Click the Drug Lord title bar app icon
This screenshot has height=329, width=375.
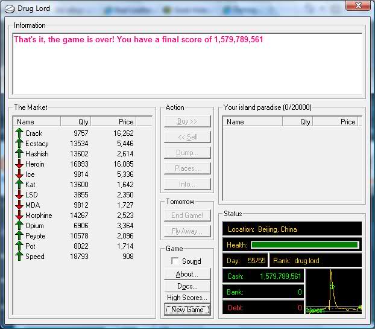8,7
